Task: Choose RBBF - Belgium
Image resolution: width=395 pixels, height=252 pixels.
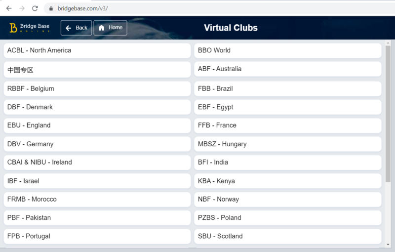Action: [x=97, y=89]
